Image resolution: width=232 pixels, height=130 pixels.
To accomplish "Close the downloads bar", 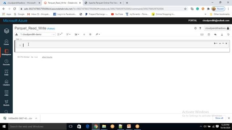I will point(229,118).
